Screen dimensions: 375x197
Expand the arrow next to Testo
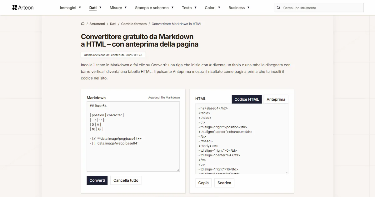[x=196, y=8]
